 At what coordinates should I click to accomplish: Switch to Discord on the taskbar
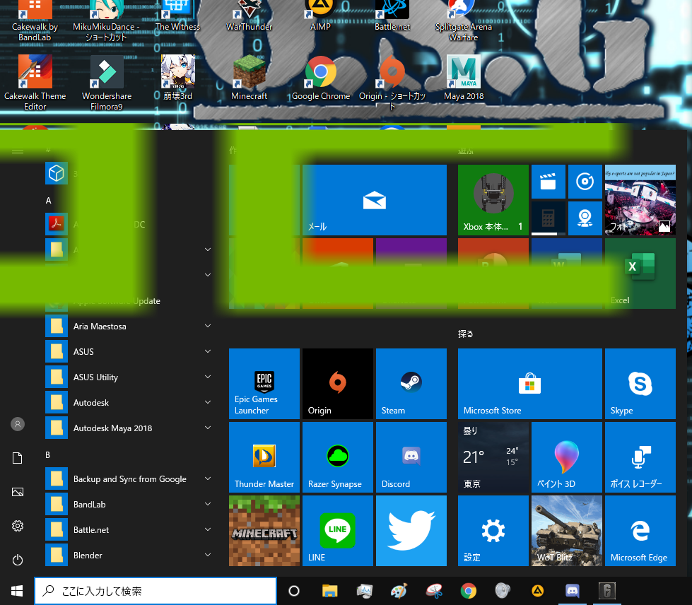pos(573,591)
